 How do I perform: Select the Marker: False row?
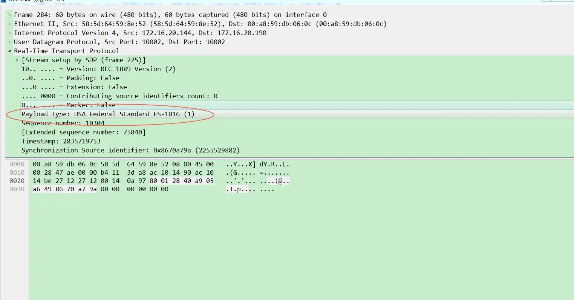pyautogui.click(x=68, y=105)
